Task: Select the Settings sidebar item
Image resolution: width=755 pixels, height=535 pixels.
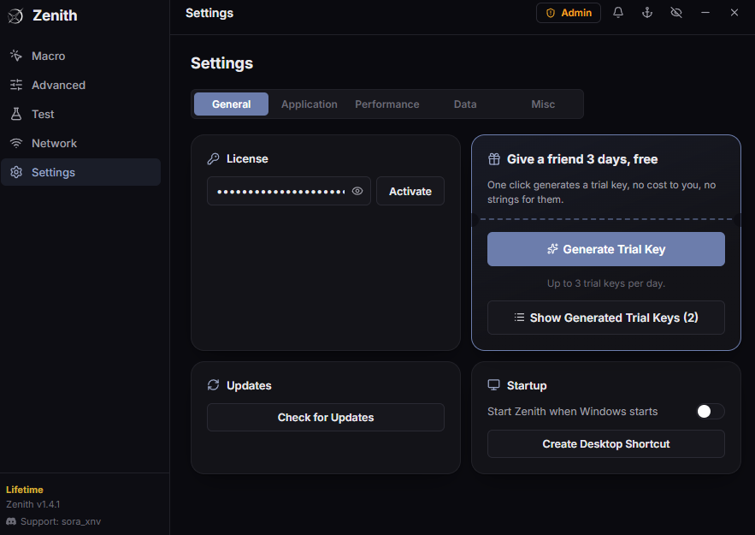Action: pos(81,172)
